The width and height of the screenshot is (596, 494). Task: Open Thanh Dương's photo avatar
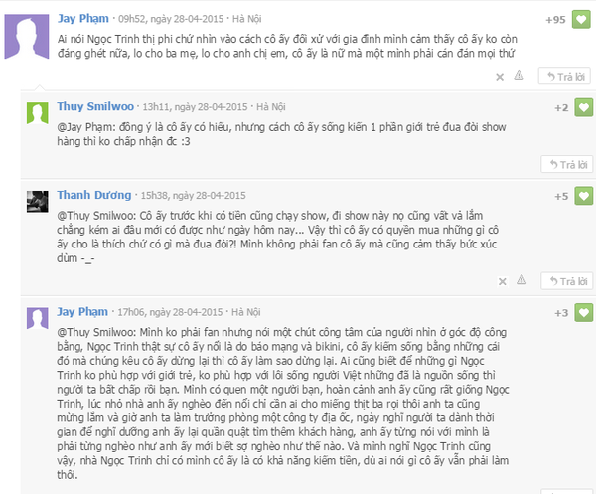(38, 201)
